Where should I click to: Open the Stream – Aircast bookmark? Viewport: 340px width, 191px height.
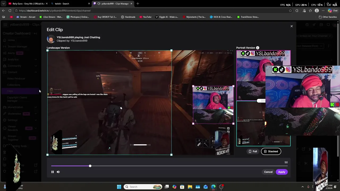[26, 17]
